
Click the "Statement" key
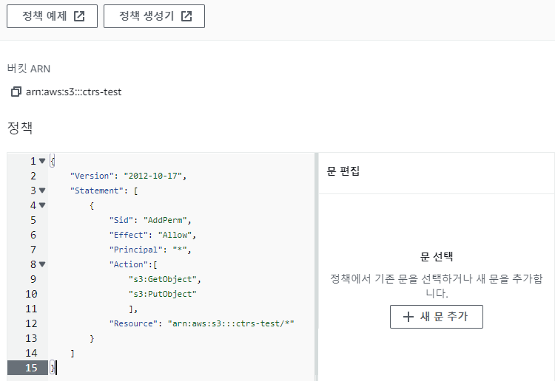coord(97,190)
